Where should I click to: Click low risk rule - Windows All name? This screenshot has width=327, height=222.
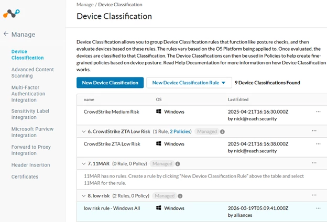[x=112, y=208]
